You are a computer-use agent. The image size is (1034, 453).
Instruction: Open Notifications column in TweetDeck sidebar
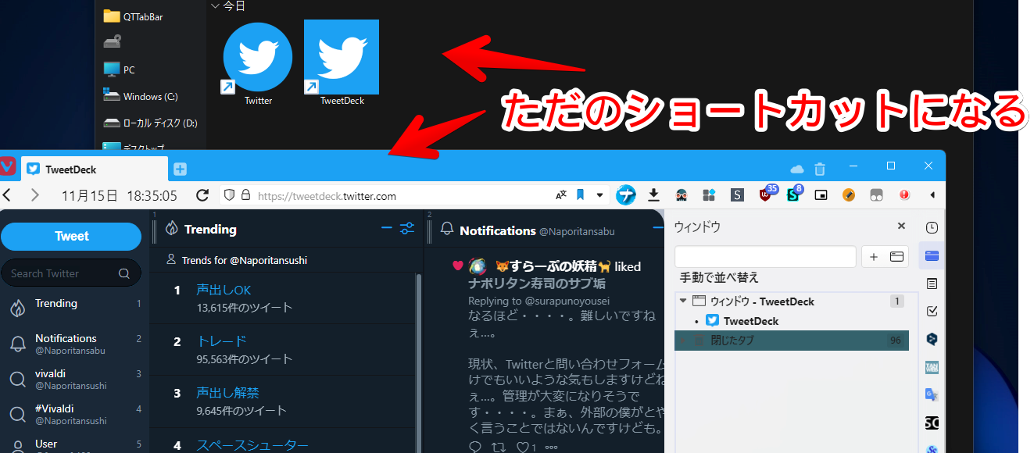coord(74,344)
